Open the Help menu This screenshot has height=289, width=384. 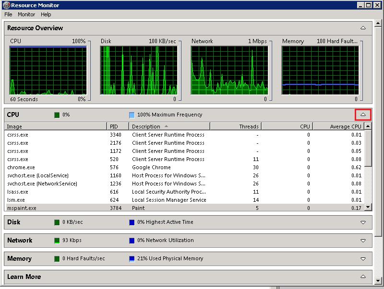coord(46,14)
